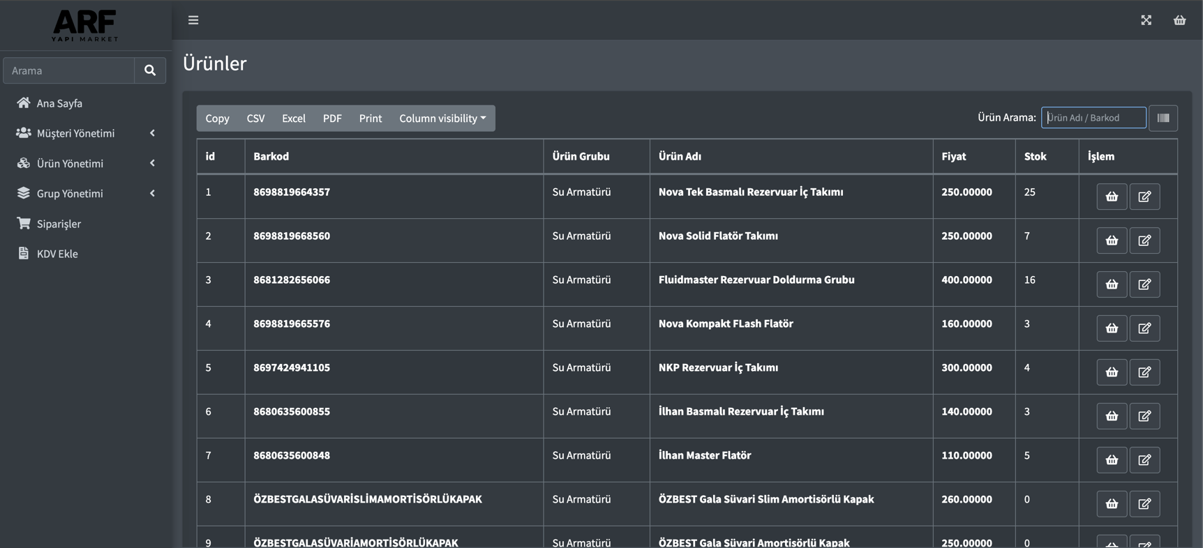The width and height of the screenshot is (1203, 548).
Task: Sort products by Ürün Adı header
Action: click(791, 157)
